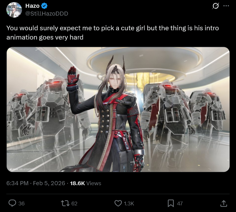Screen dimensions: 236x212
Task: Click the Grok slashed-circle icon
Action: click(x=215, y=6)
